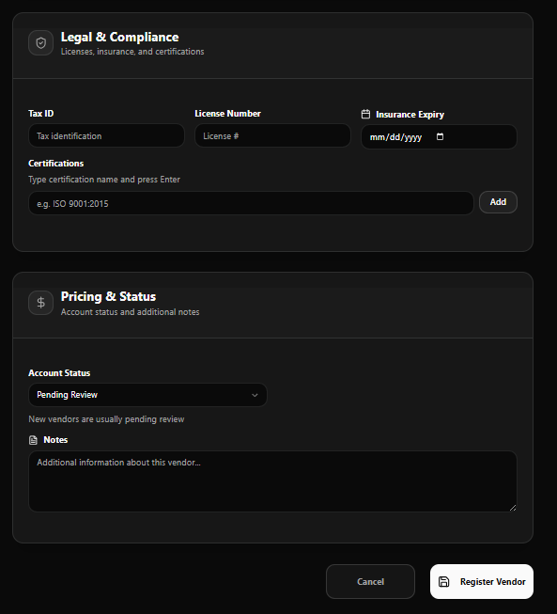Click the shield icon beside Legal & Compliance
Image resolution: width=557 pixels, height=614 pixels.
point(40,42)
